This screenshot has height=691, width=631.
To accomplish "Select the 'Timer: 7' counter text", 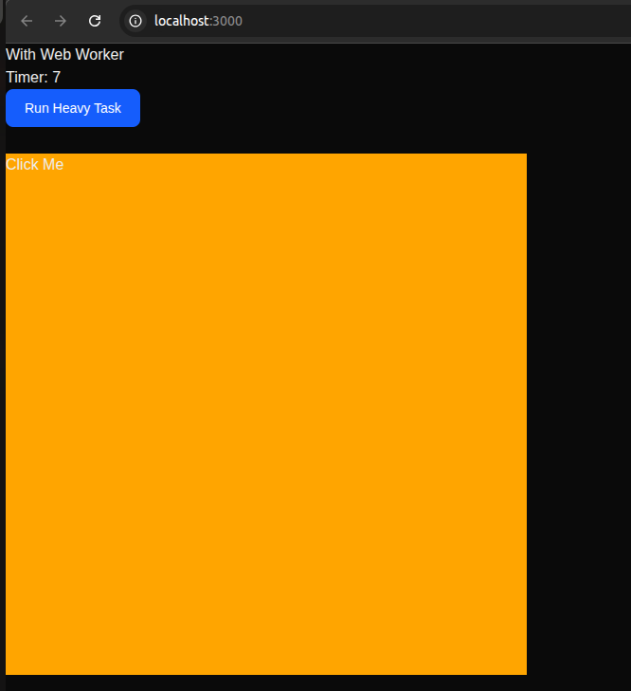I will (x=33, y=77).
